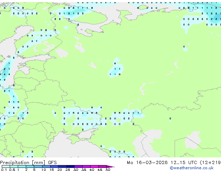Pick the 50 mm magenta arrow tip swatch
221x171 pixels.
[112, 166]
